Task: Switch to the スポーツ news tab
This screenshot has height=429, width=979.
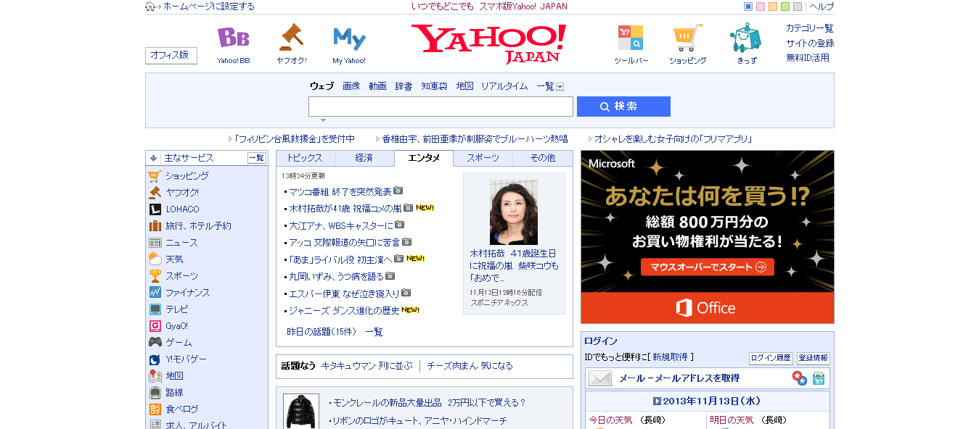Action: point(483,158)
